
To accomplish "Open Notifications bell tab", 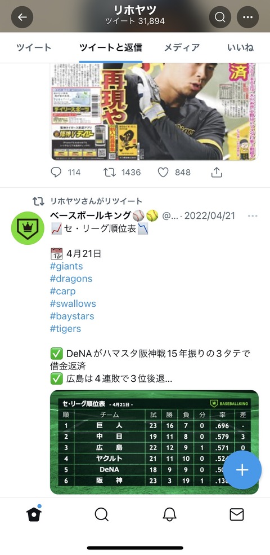I will tap(169, 514).
